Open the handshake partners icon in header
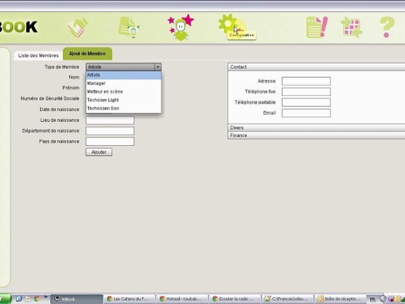The width and height of the screenshot is (405, 304). (x=78, y=27)
